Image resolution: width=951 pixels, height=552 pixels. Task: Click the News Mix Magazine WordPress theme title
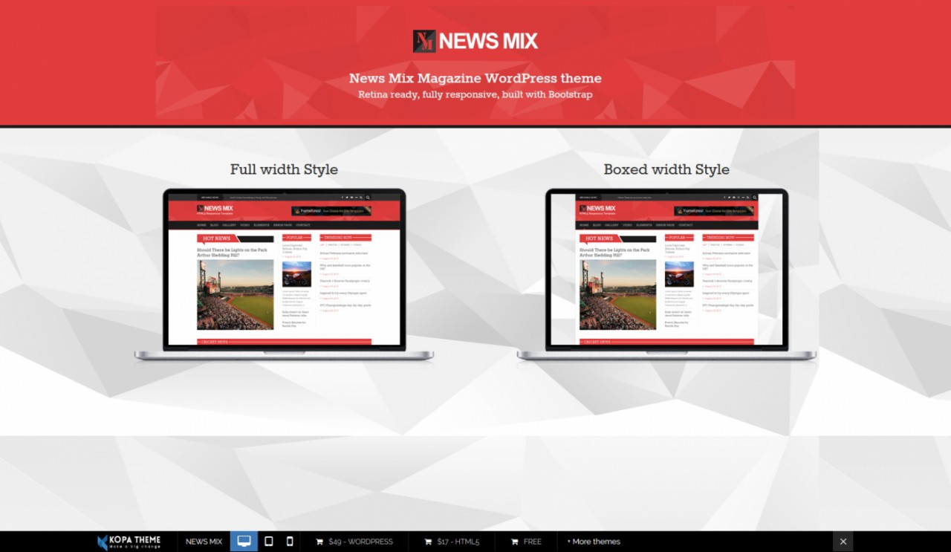(x=475, y=78)
